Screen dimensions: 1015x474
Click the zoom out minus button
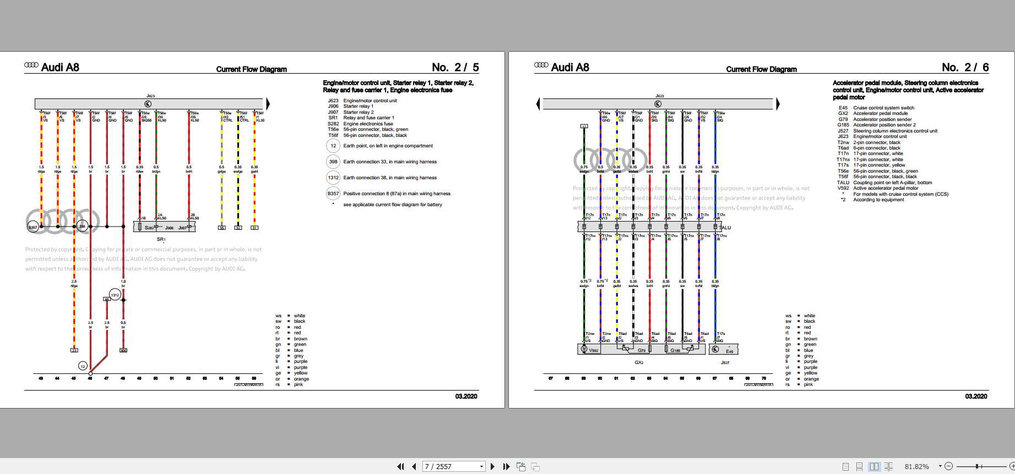coord(948,466)
